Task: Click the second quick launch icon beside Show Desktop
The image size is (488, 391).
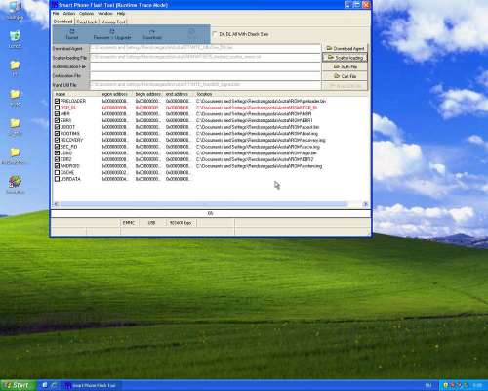Action: click(55, 385)
